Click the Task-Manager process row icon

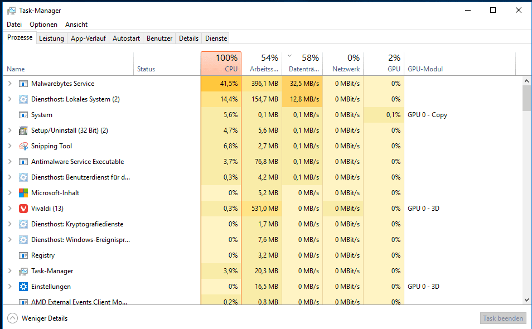(23, 271)
